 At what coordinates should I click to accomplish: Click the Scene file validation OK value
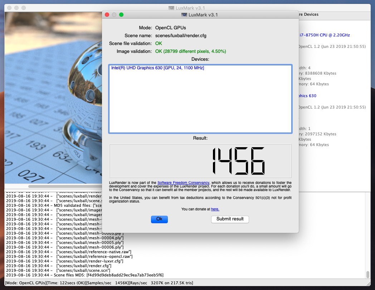159,44
